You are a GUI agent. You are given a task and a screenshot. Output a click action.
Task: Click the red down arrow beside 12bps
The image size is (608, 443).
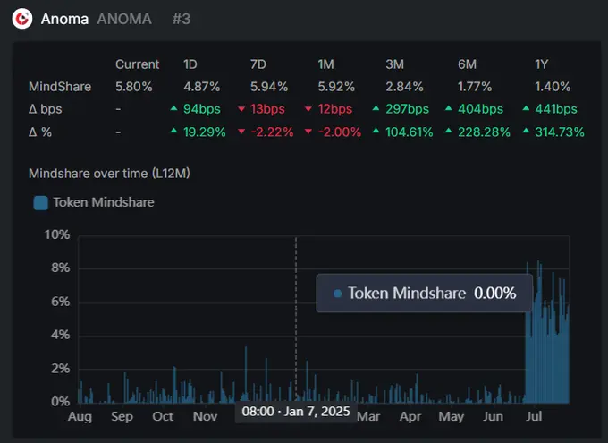[308, 109]
